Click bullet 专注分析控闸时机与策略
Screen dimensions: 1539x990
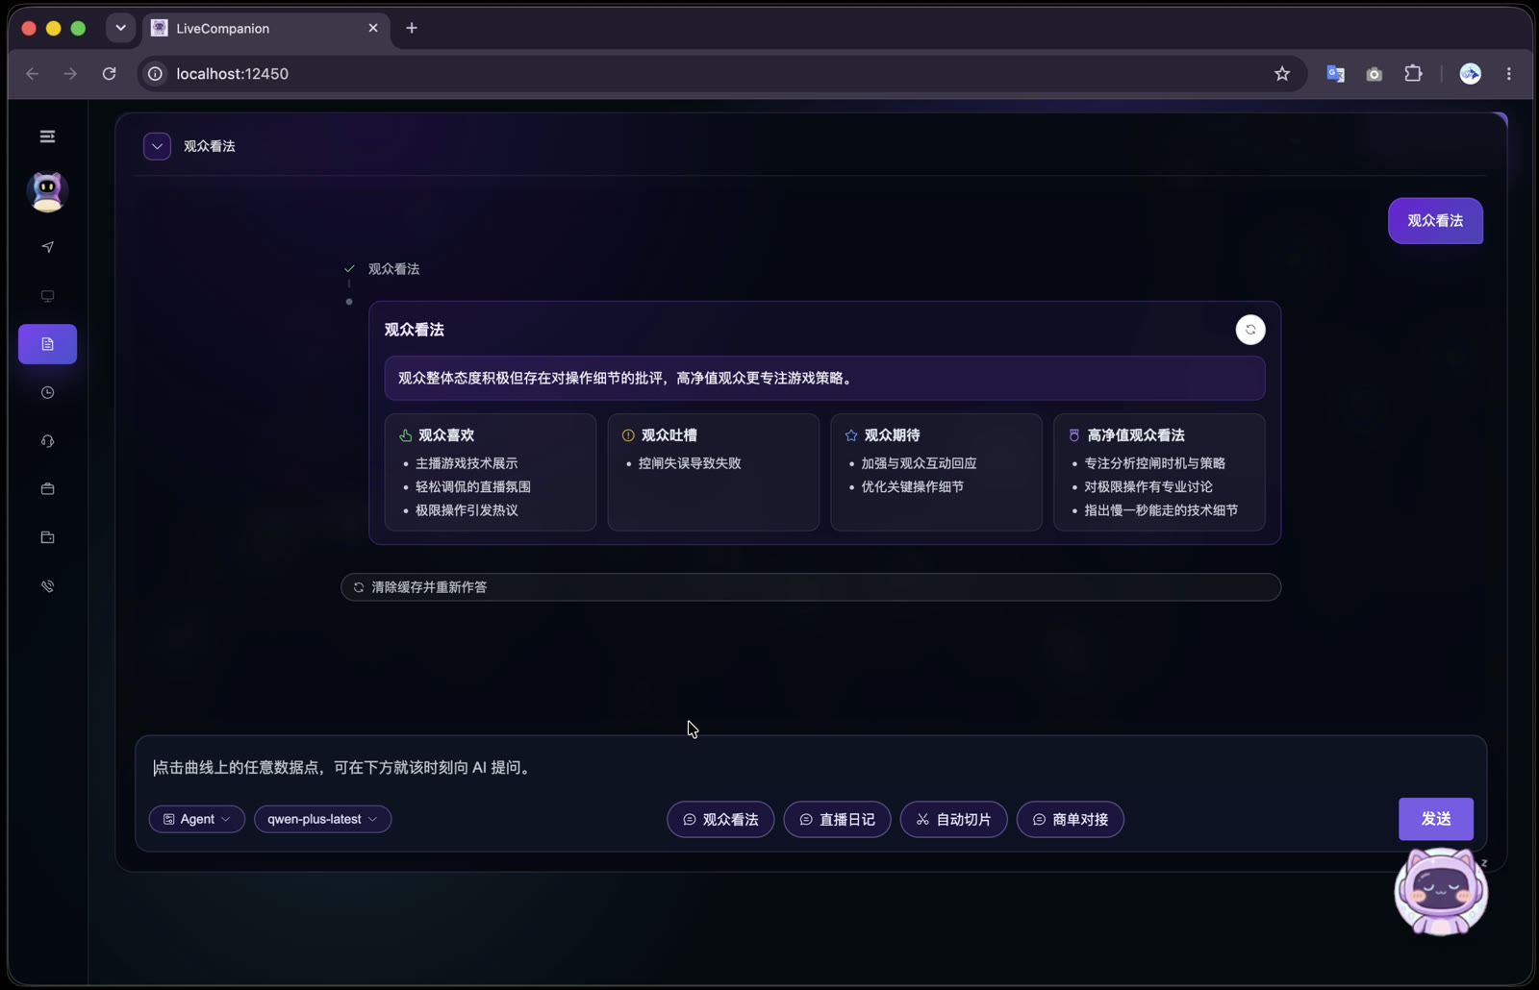click(1155, 463)
